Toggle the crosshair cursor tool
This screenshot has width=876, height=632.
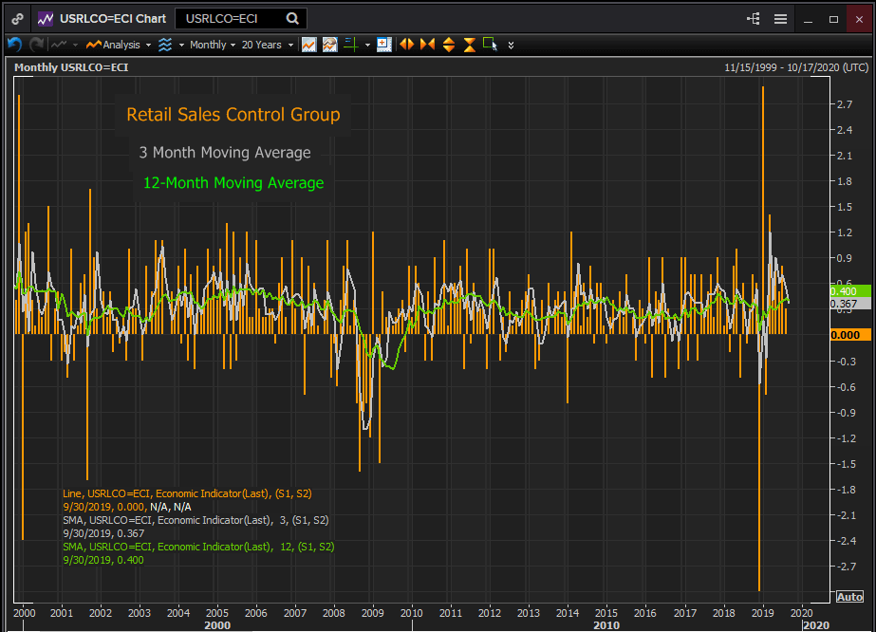click(349, 45)
